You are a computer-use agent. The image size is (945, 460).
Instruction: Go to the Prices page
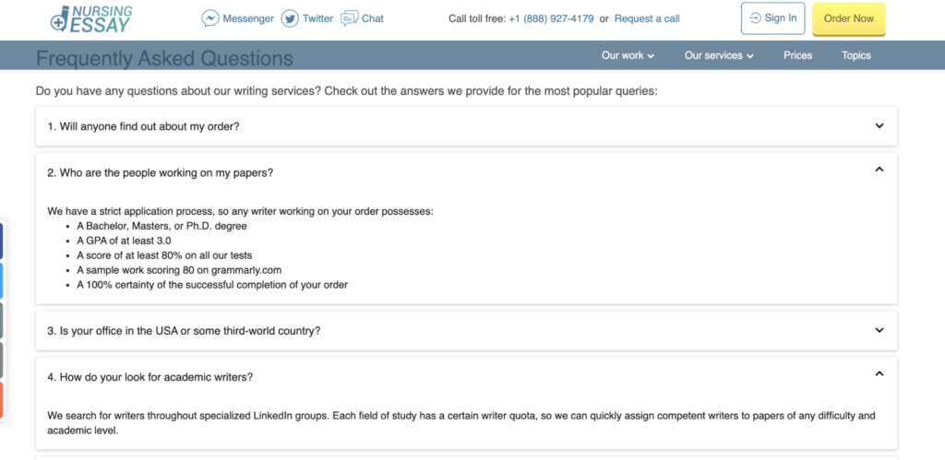tap(798, 55)
